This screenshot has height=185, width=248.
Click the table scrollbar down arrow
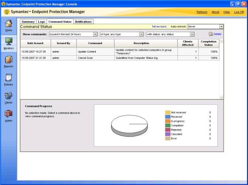click(x=221, y=97)
